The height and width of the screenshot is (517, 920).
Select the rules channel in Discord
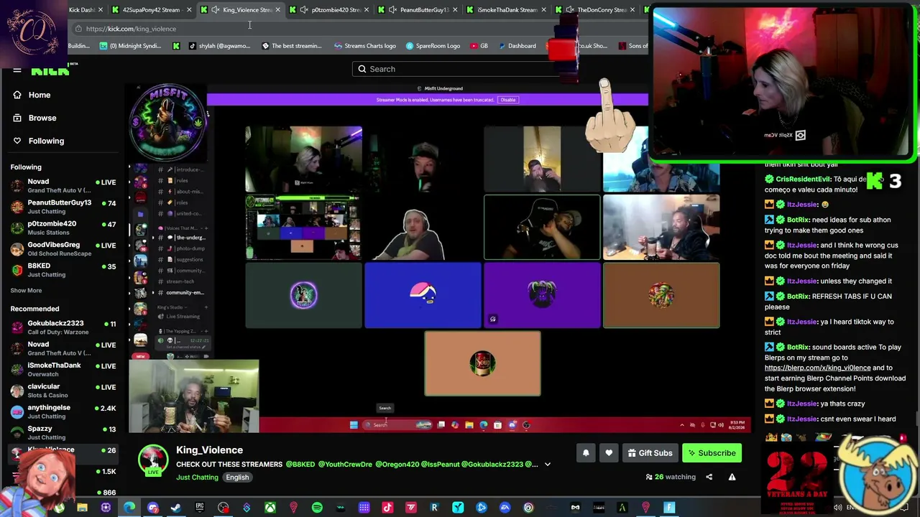tap(182, 180)
